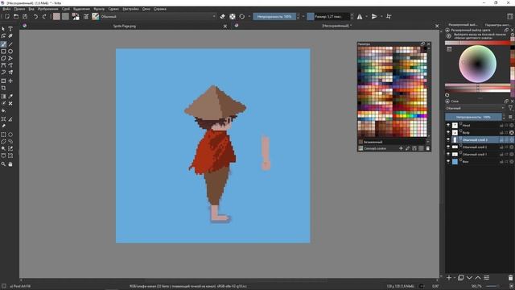
Task: Hide the Head layer
Action: [448, 126]
